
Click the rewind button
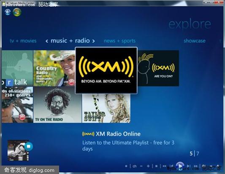point(164,166)
